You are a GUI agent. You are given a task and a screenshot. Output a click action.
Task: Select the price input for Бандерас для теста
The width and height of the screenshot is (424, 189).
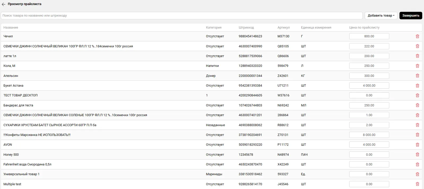(x=369, y=105)
